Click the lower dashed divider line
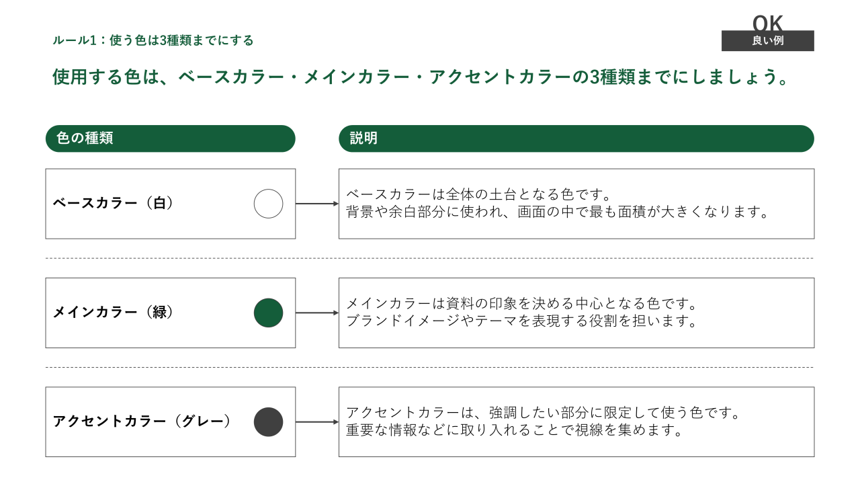 pyautogui.click(x=429, y=367)
